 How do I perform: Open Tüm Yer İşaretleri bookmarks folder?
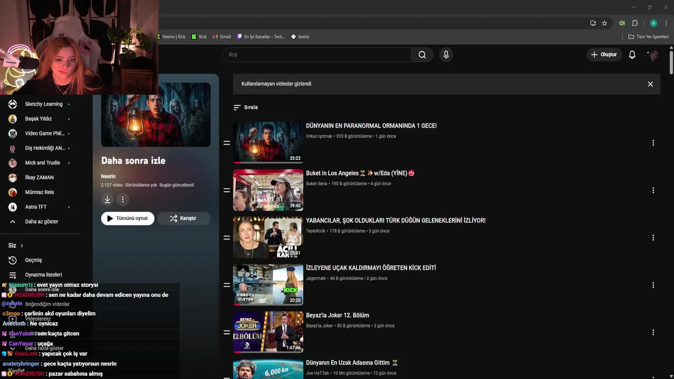649,37
